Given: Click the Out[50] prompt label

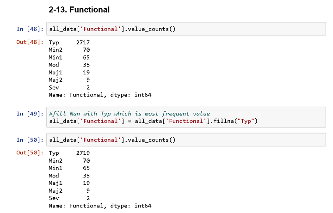Looking at the screenshot, I should point(30,152).
